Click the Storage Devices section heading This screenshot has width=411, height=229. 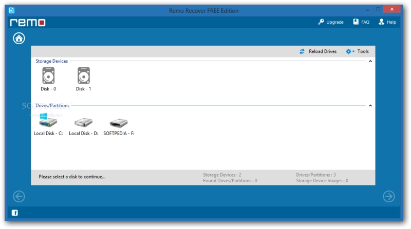point(52,61)
